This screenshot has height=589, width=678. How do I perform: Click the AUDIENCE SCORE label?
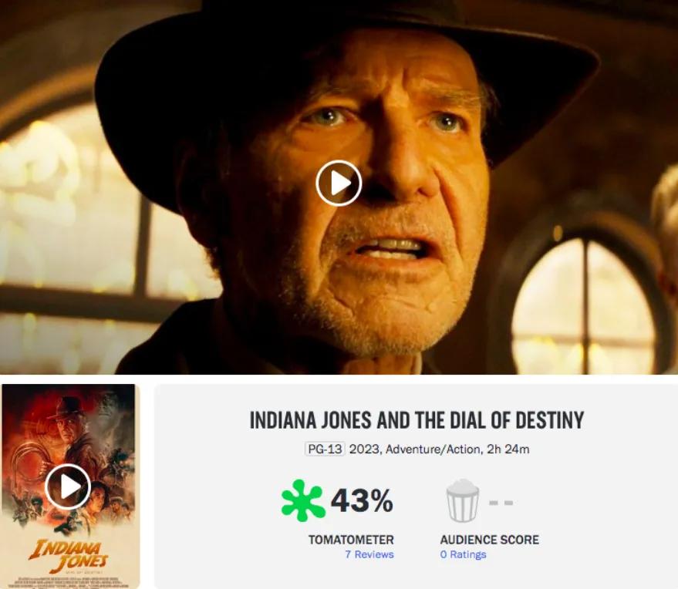click(x=490, y=540)
